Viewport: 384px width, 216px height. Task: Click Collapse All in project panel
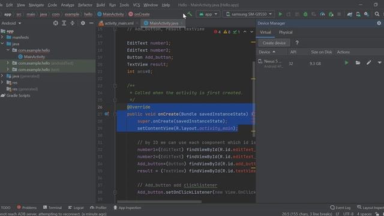tap(73, 23)
